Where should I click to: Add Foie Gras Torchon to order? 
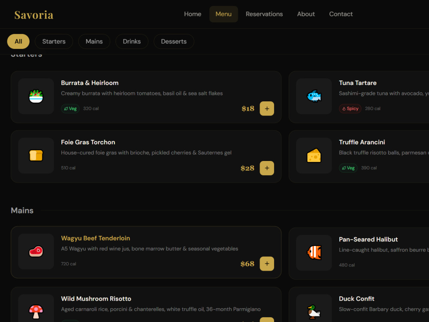coord(267,168)
